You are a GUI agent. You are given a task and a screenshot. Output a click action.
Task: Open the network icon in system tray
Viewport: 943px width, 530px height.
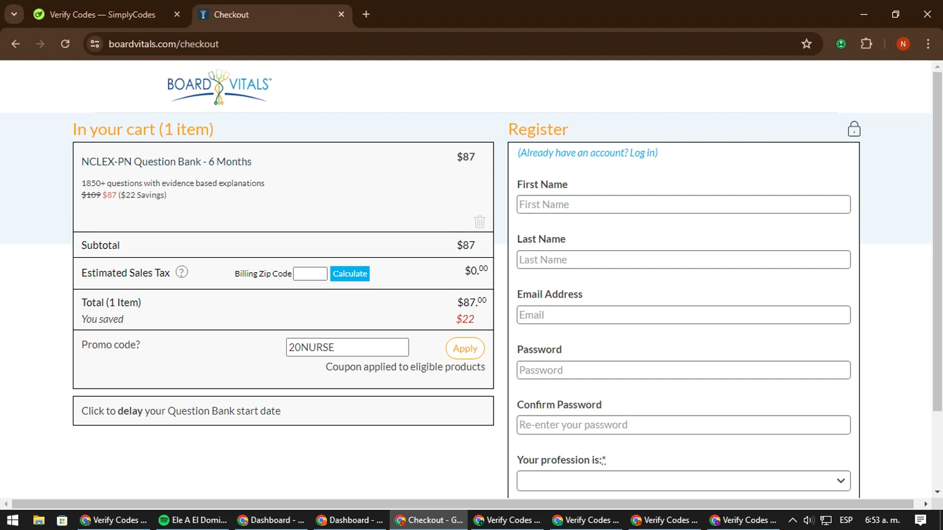point(826,520)
